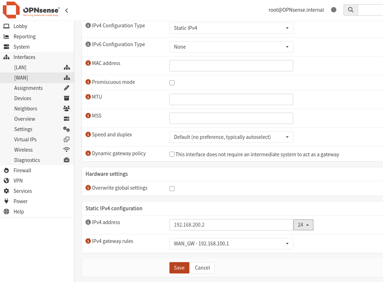Expand the Services menu
383x282 pixels.
23,191
